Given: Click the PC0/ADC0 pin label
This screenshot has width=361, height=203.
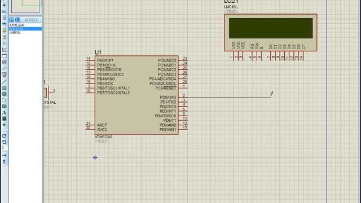Looking at the screenshot, I should [x=167, y=60].
